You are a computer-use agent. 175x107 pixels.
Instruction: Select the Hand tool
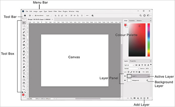point(24,83)
